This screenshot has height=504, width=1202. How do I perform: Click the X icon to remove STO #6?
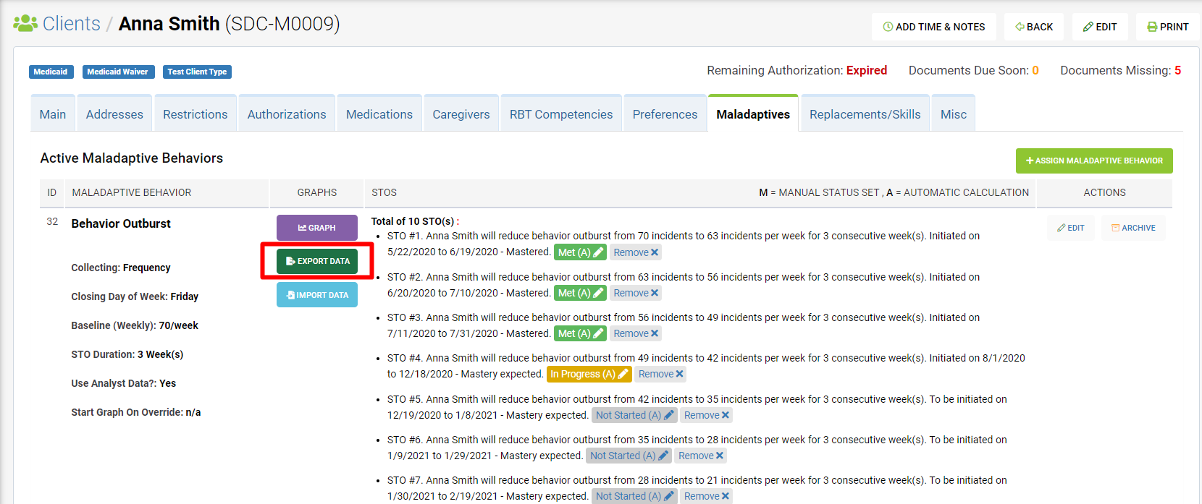[719, 456]
